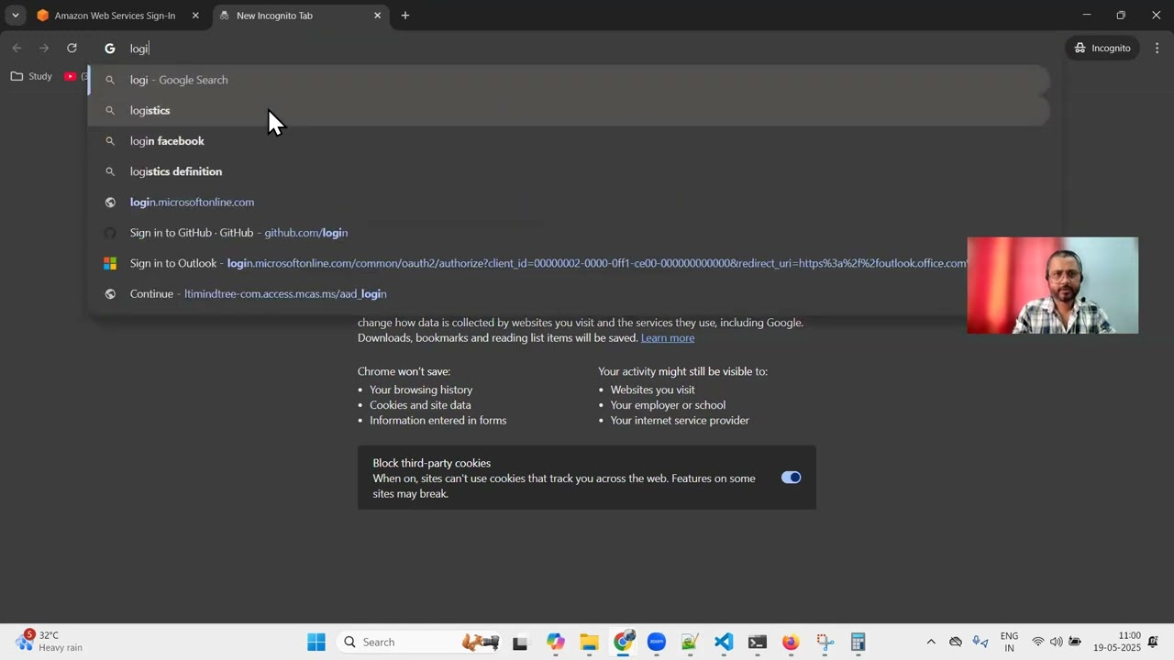Viewport: 1174px width, 660px height.
Task: Open the battery status icon in tray
Action: [x=1075, y=642]
